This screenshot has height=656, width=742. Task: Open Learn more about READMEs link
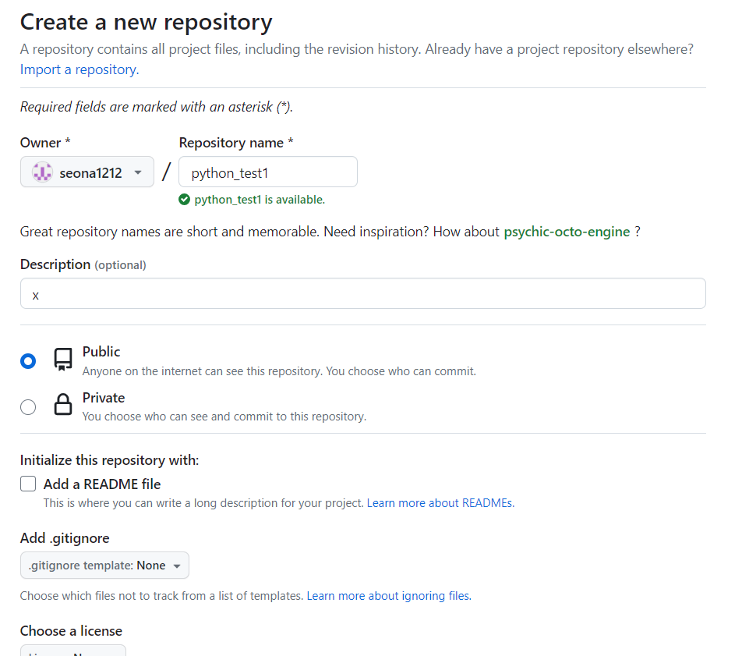point(440,503)
